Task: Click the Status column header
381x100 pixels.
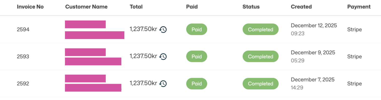Action: 251,7
